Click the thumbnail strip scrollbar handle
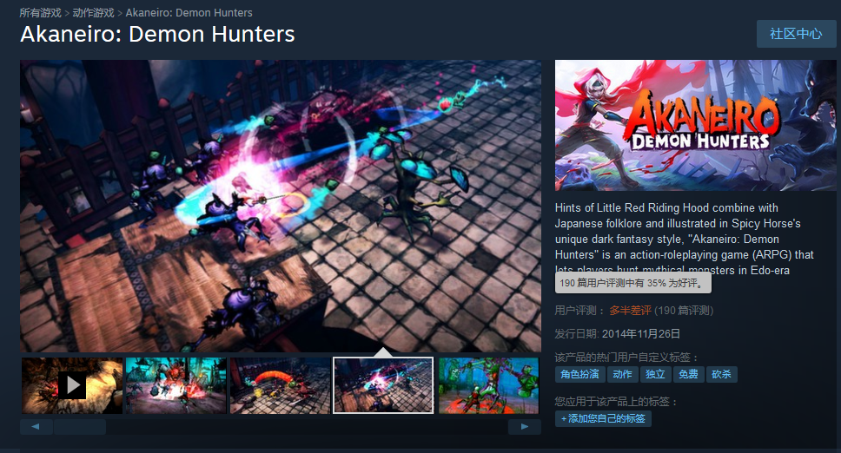Image resolution: width=841 pixels, height=453 pixels. point(80,427)
